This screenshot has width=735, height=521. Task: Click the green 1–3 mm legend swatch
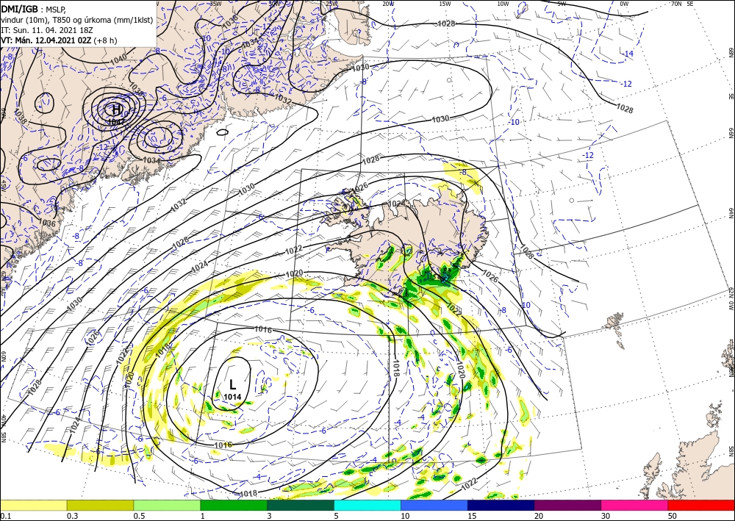point(234,505)
